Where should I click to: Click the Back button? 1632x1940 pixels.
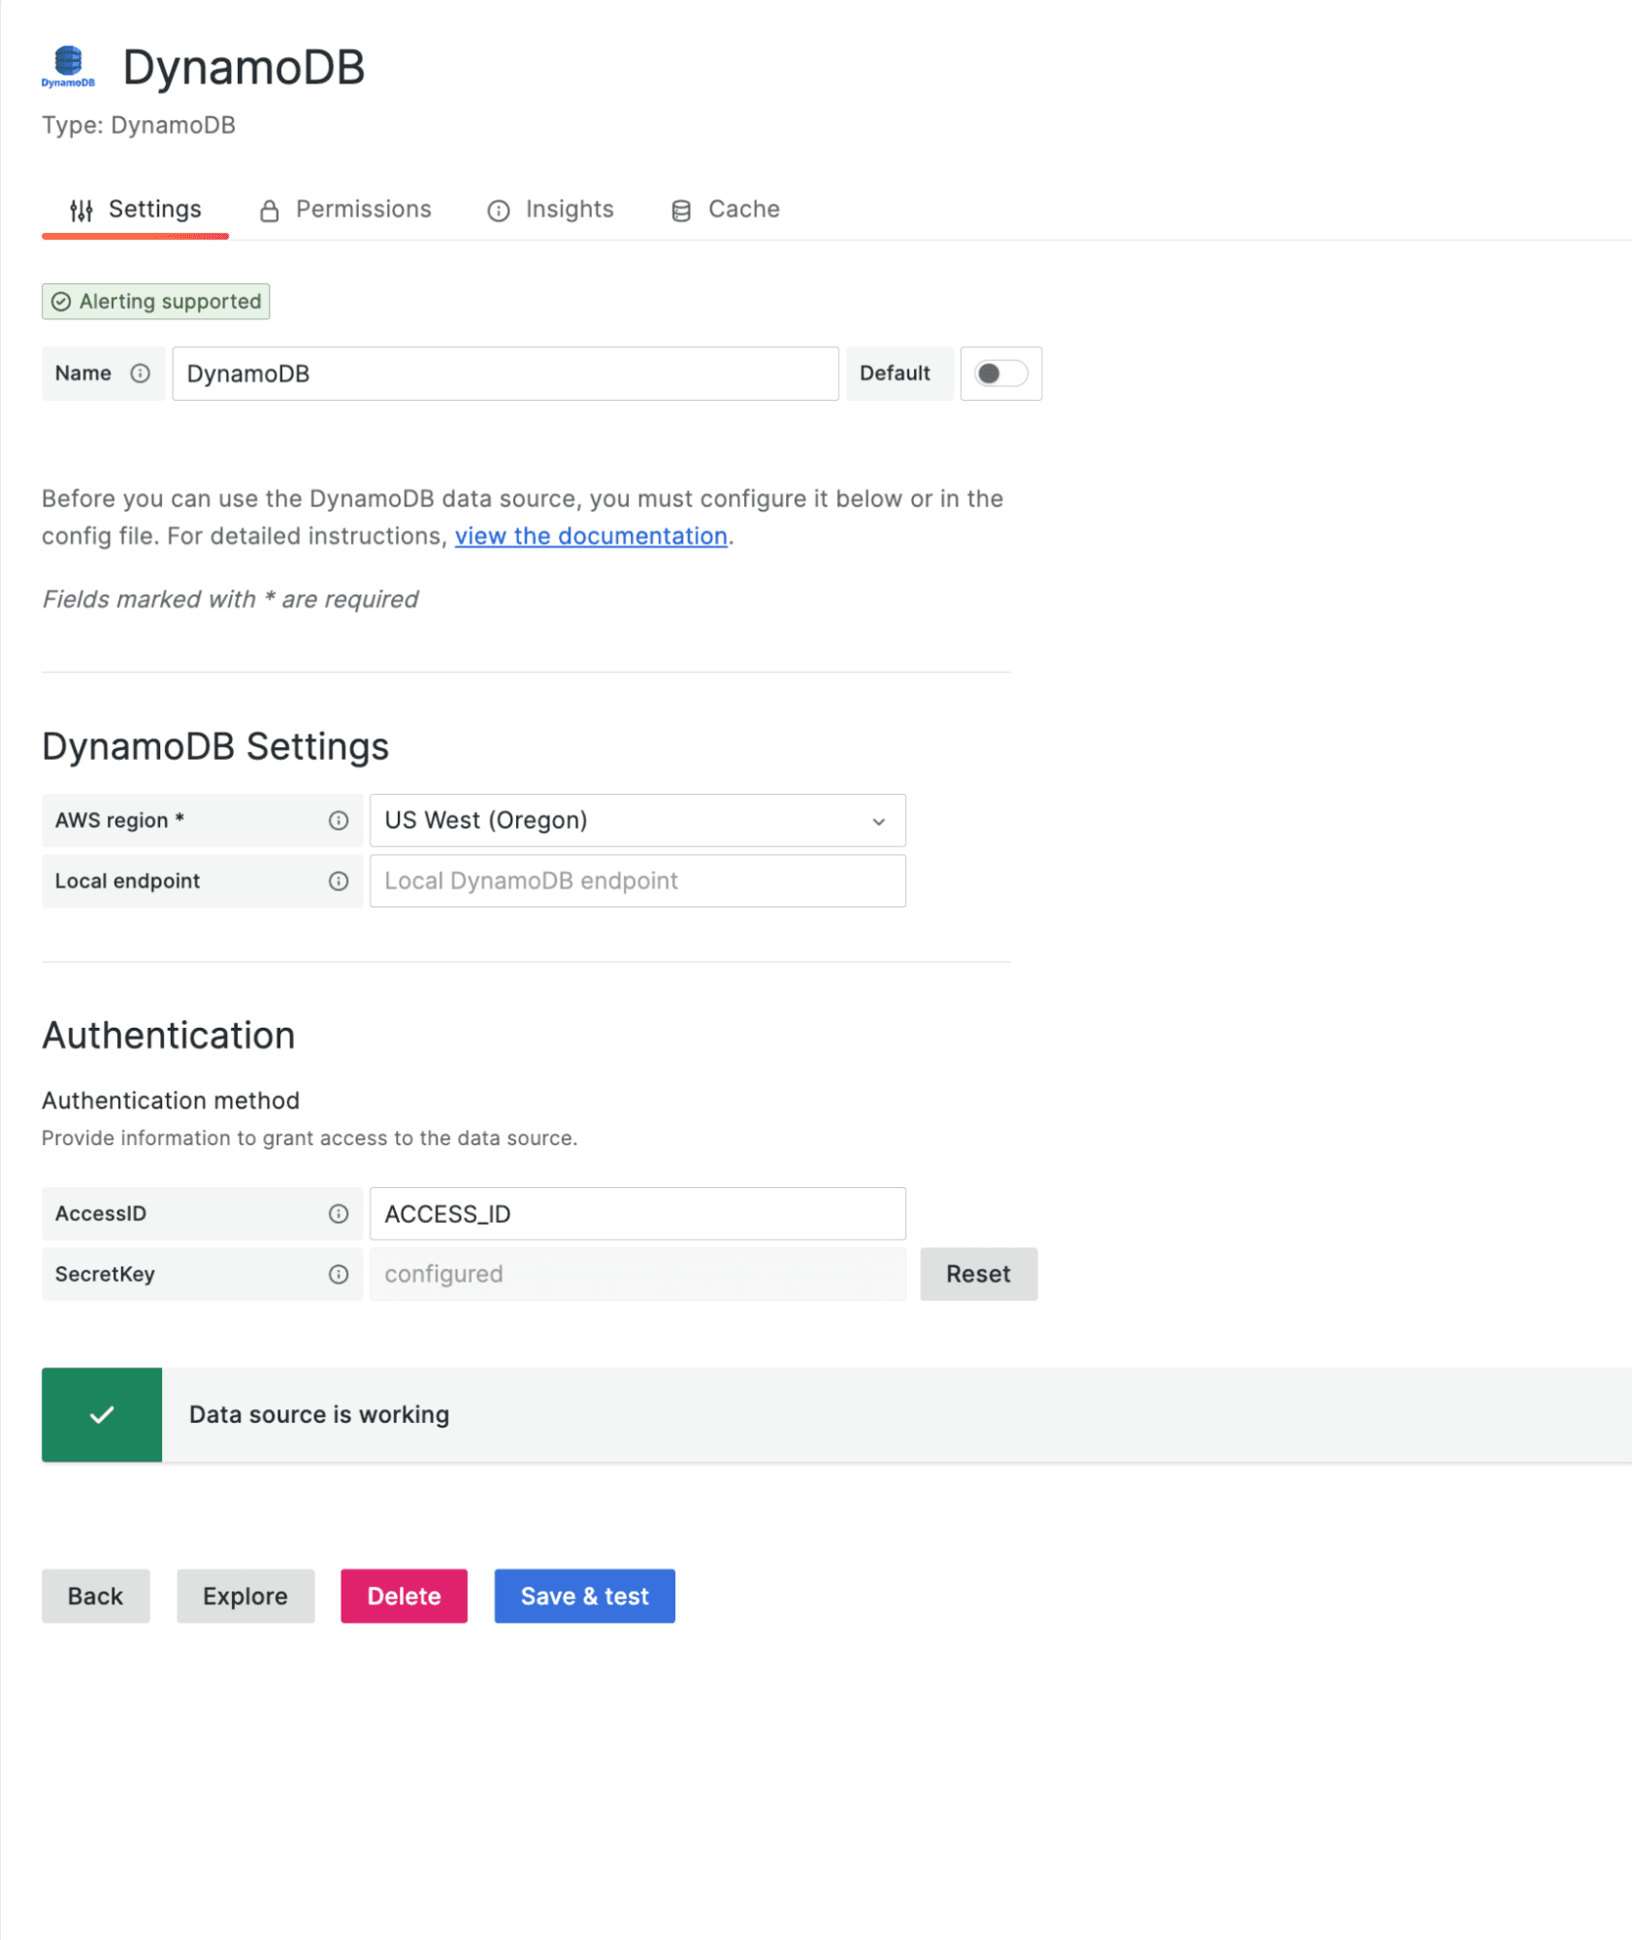click(x=95, y=1596)
